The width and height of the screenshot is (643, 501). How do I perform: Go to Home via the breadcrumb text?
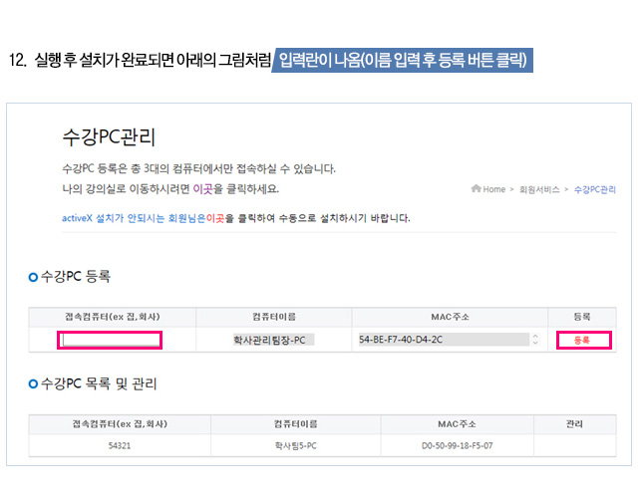494,189
